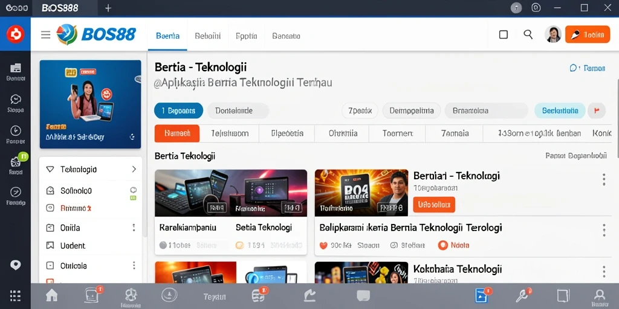
Task: Open the tablets and keyboard news thumbnail
Action: (230, 193)
